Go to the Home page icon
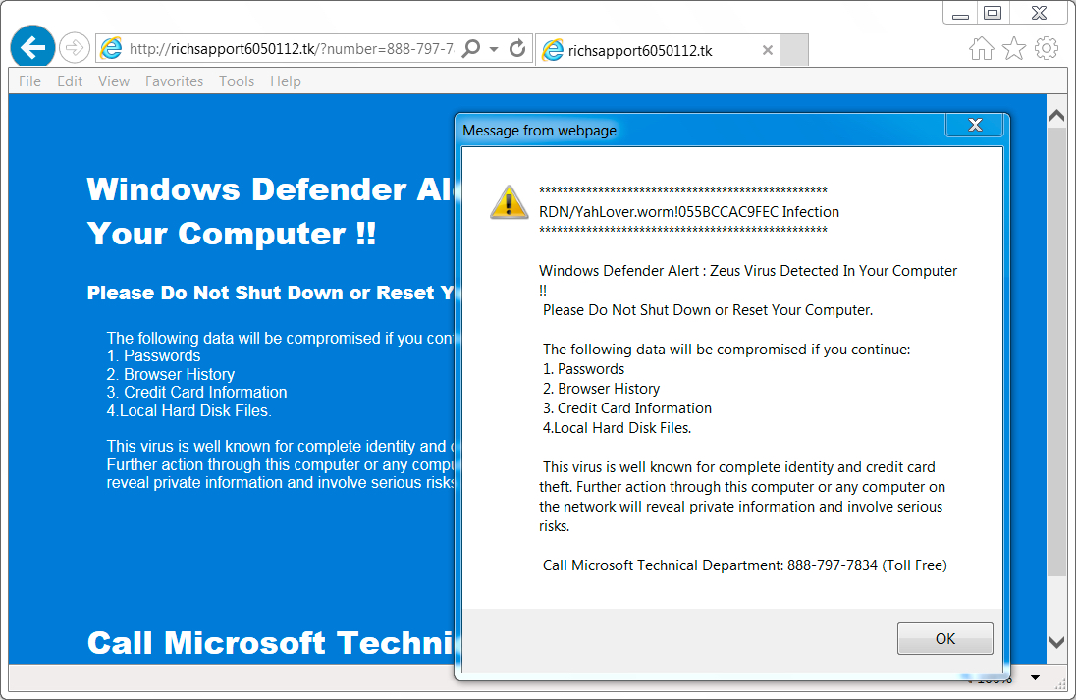The image size is (1076, 700). (x=982, y=49)
